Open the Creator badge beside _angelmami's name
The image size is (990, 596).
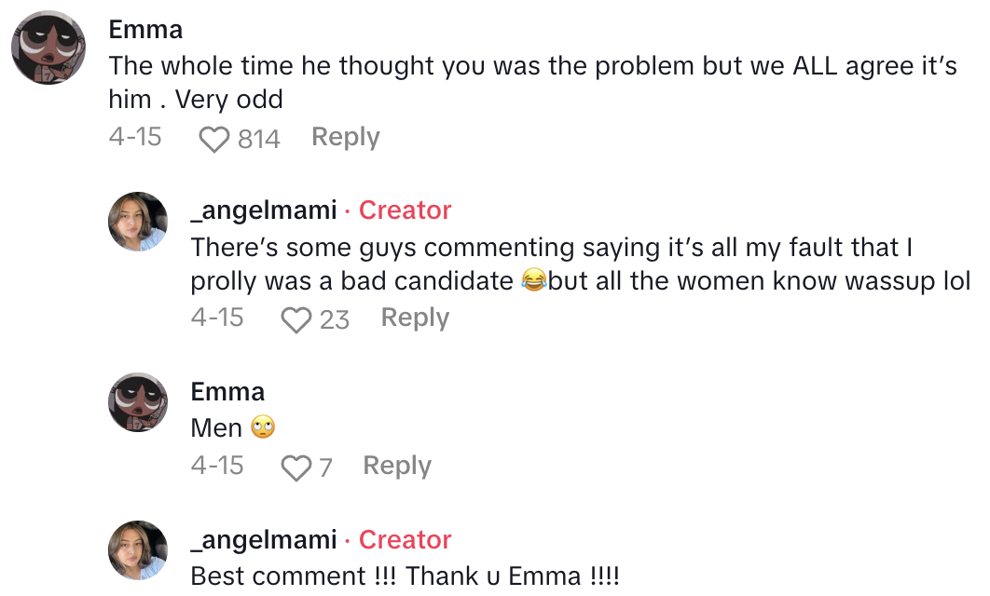[405, 210]
